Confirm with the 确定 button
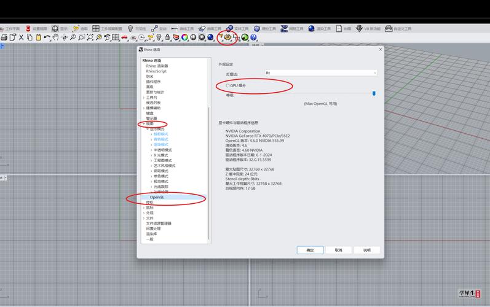 (x=310, y=251)
